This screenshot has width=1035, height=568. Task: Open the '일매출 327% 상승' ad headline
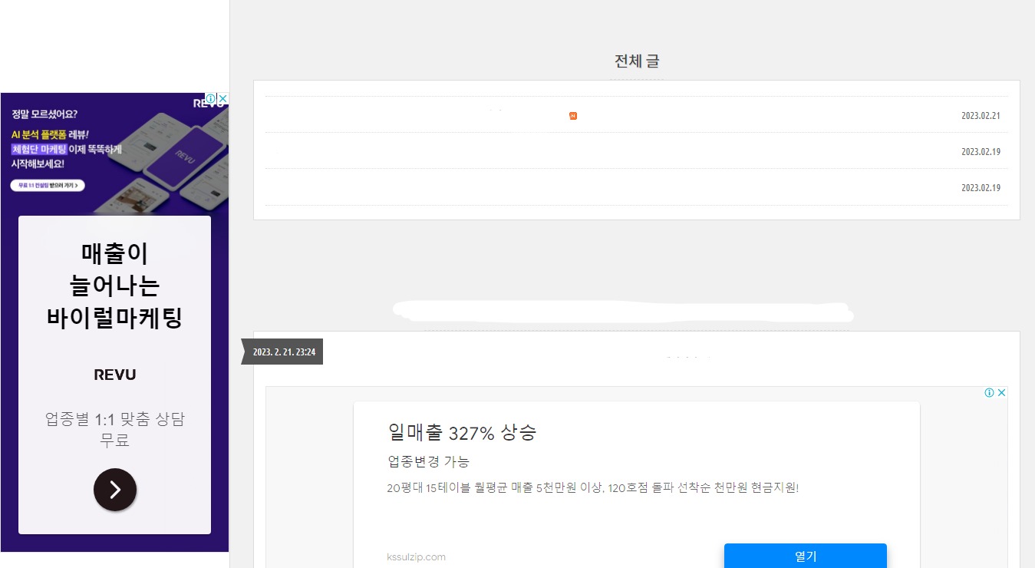click(x=463, y=432)
